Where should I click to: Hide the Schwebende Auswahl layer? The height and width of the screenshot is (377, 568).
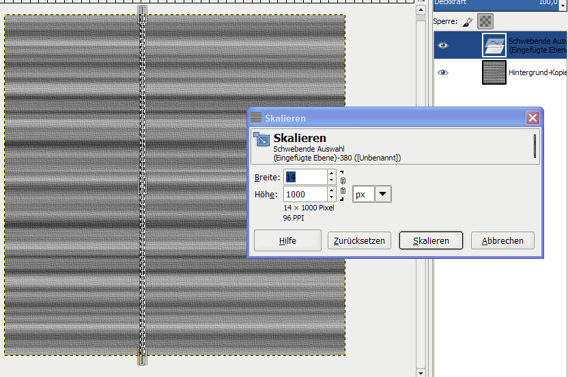point(443,45)
